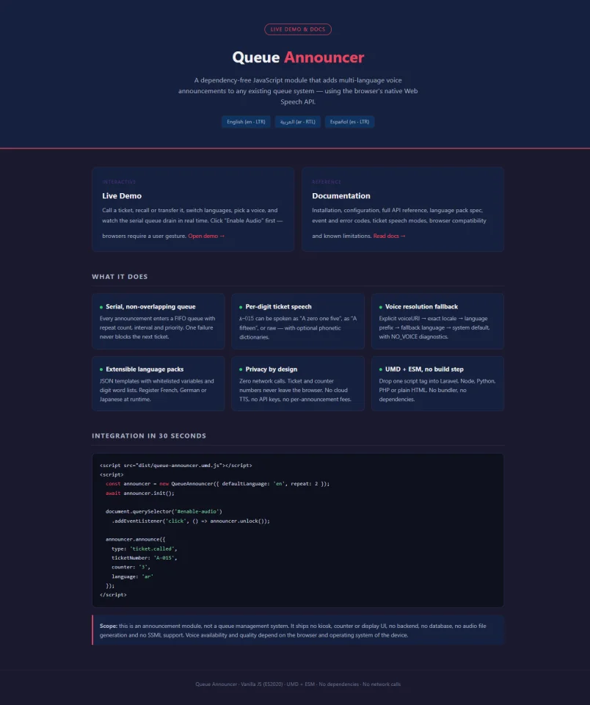Open the Read docs link
590x705 pixels.
389,236
